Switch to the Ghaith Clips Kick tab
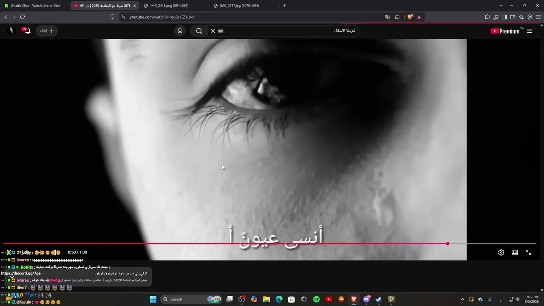 [36, 6]
